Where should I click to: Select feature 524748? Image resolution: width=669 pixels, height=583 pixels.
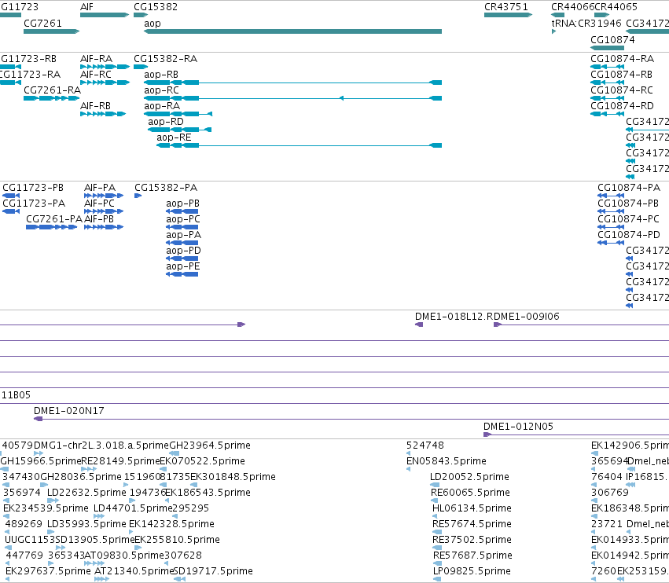click(408, 453)
